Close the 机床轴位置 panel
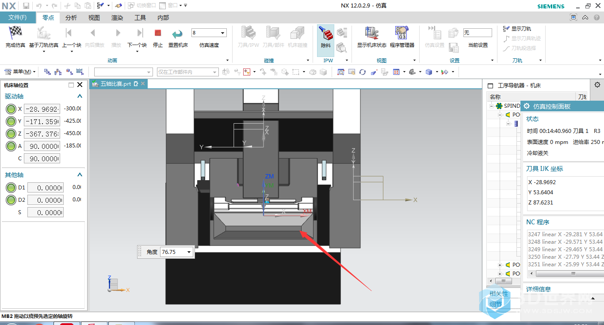This screenshot has width=604, height=325. click(80, 85)
